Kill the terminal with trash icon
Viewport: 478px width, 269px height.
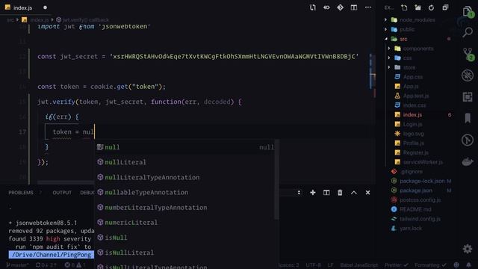point(340,193)
